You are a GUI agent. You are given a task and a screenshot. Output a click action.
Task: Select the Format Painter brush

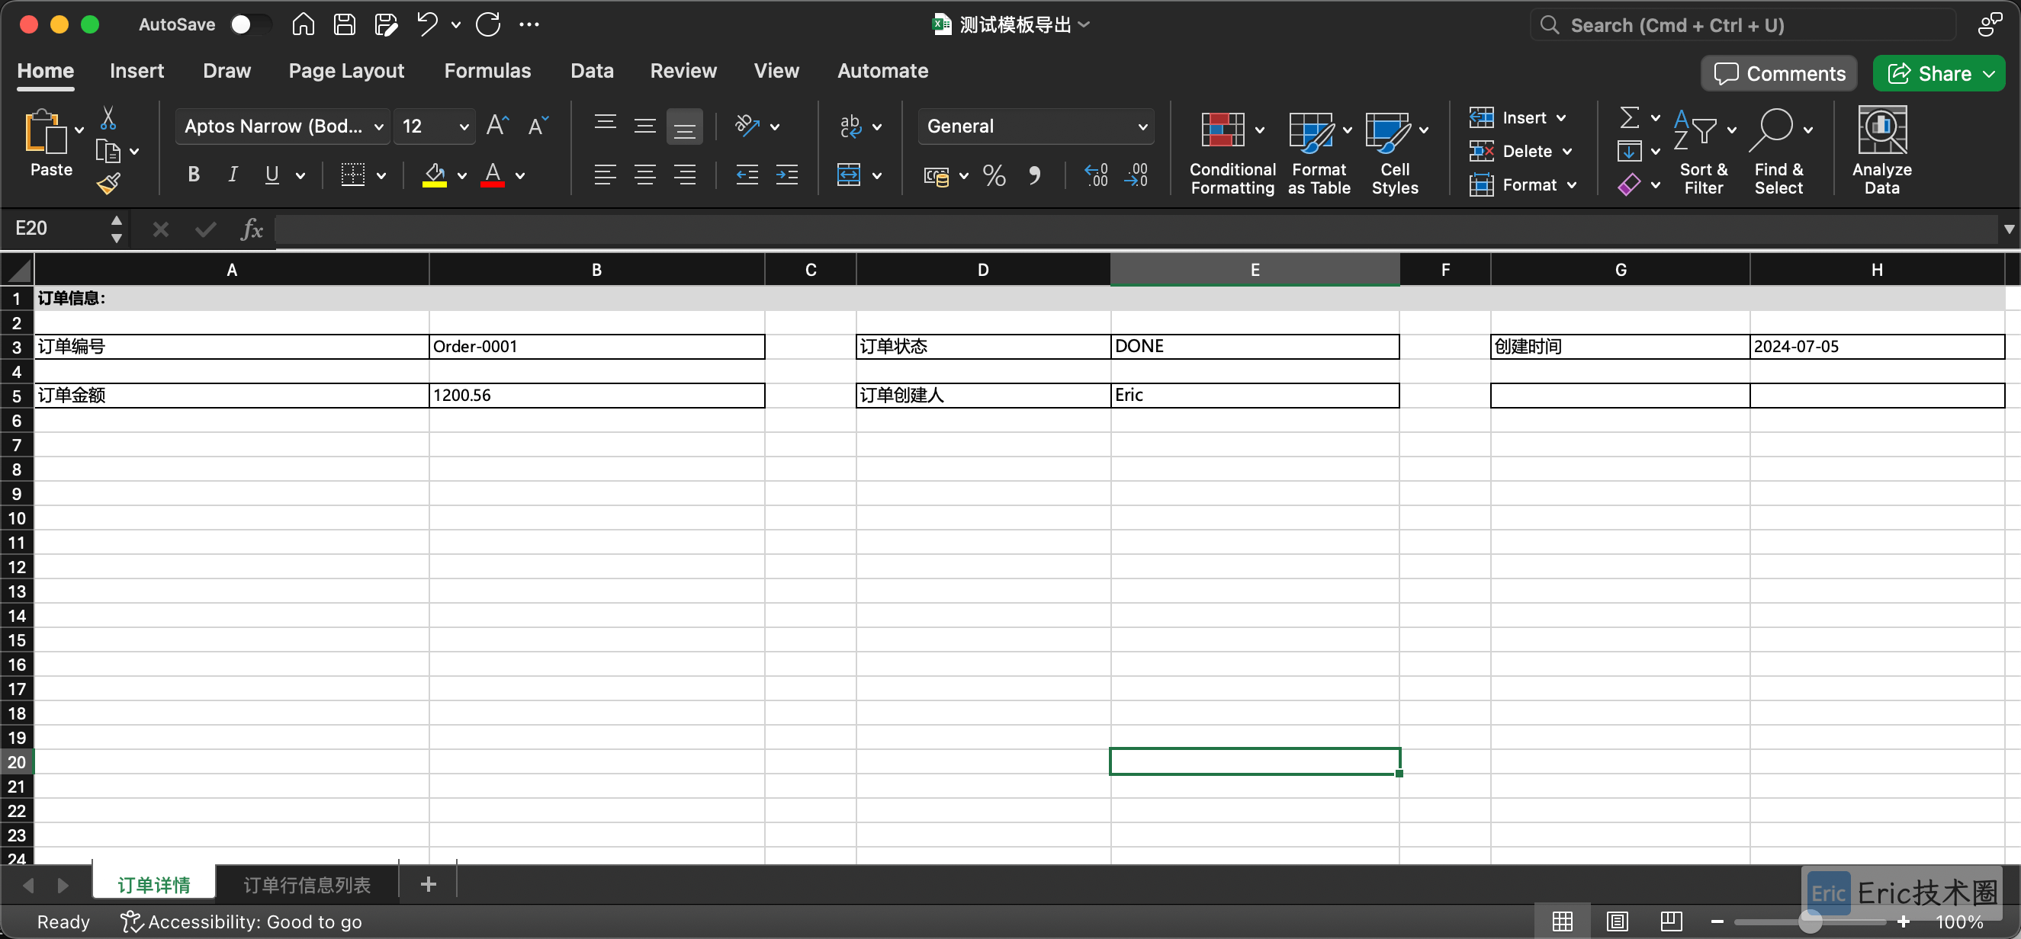point(108,184)
